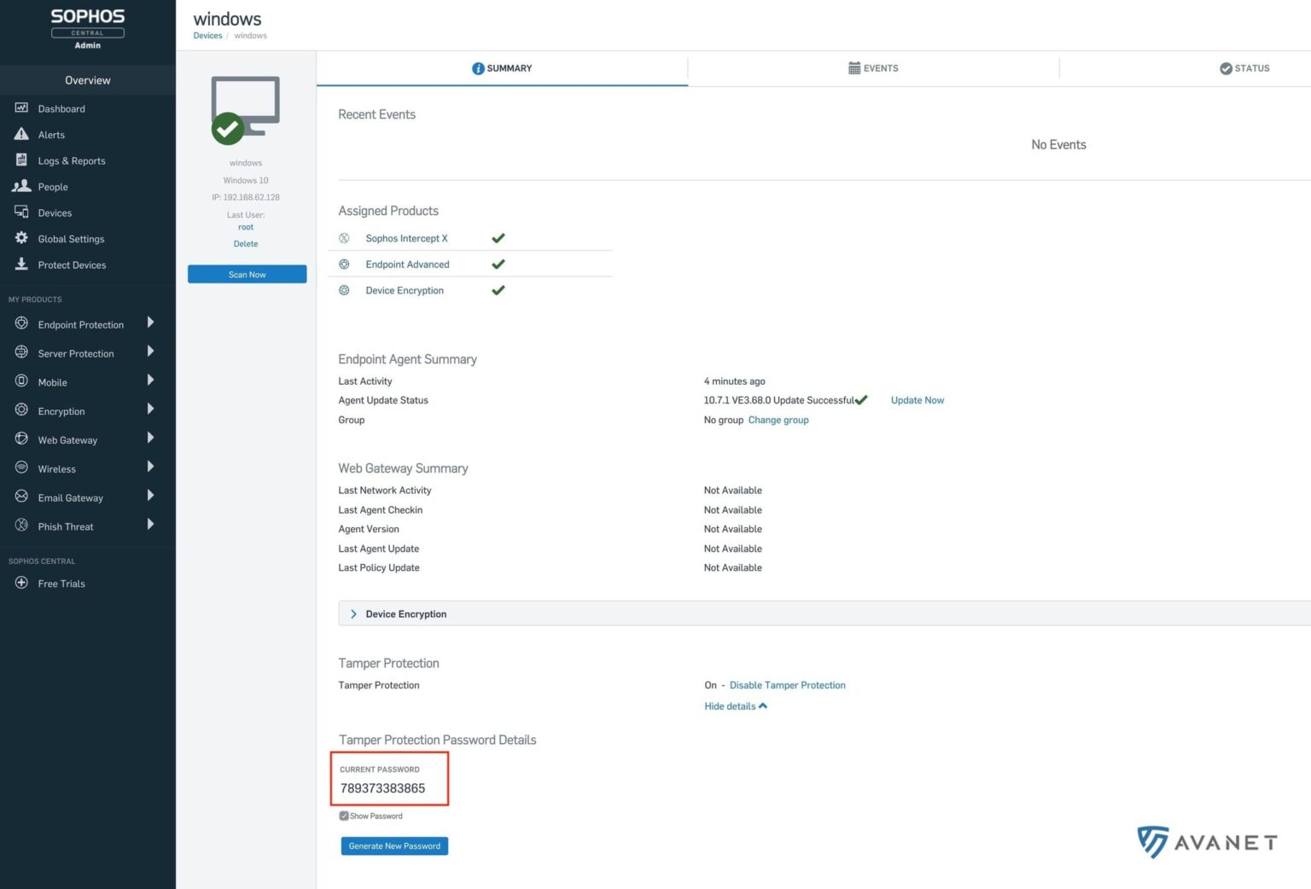Click the Protect Devices download icon

click(21, 264)
